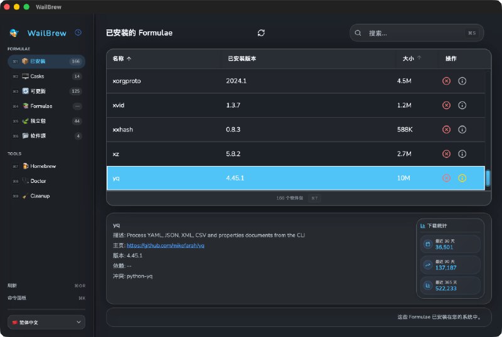The height and width of the screenshot is (337, 502).
Task: Open the 软件源 taps section
Action: (x=46, y=136)
